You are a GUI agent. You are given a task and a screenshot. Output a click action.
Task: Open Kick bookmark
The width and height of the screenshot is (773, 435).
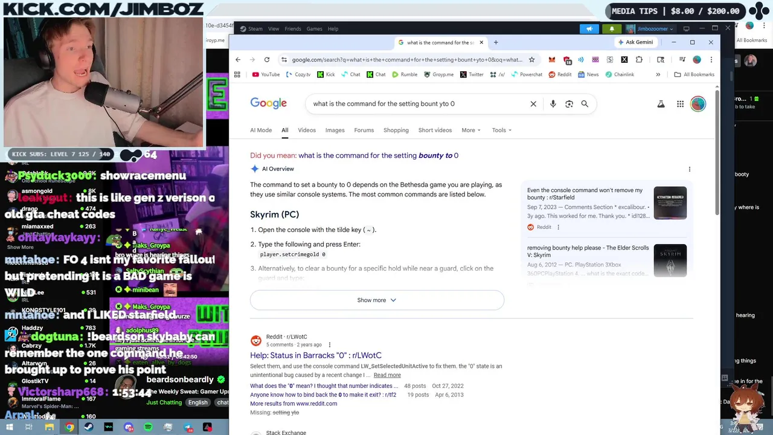click(x=326, y=74)
